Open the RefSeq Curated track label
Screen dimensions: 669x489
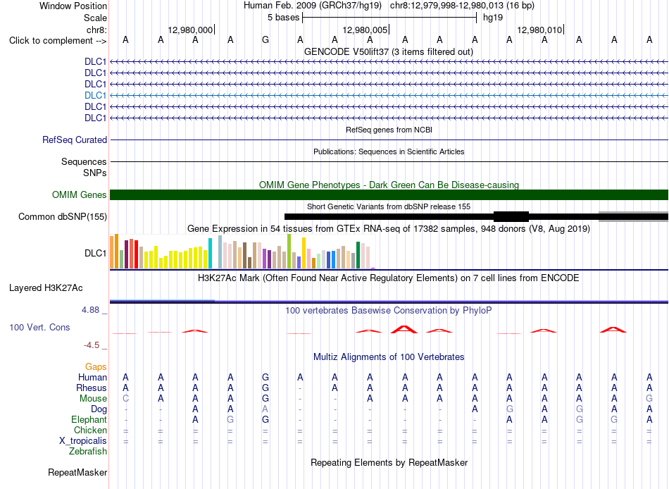(75, 140)
